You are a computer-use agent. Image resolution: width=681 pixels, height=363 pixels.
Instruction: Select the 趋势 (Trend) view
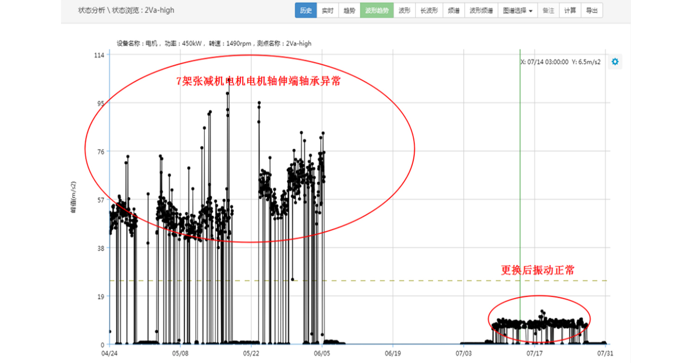(x=349, y=11)
